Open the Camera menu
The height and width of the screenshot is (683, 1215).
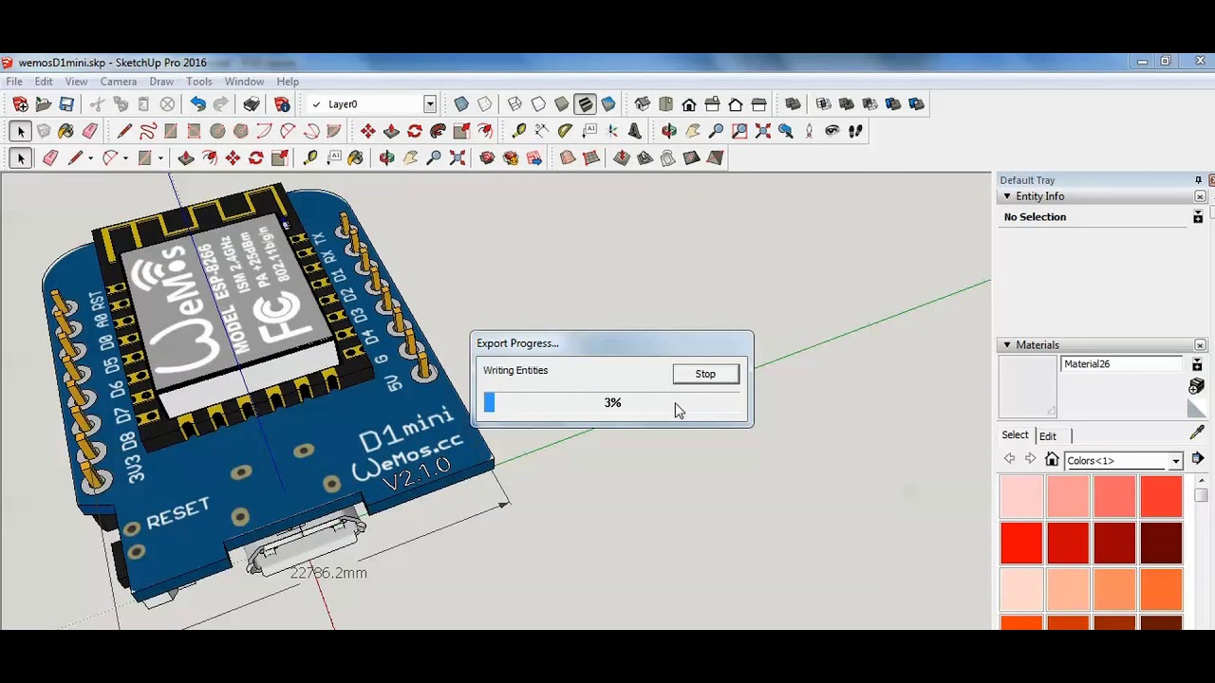[119, 82]
